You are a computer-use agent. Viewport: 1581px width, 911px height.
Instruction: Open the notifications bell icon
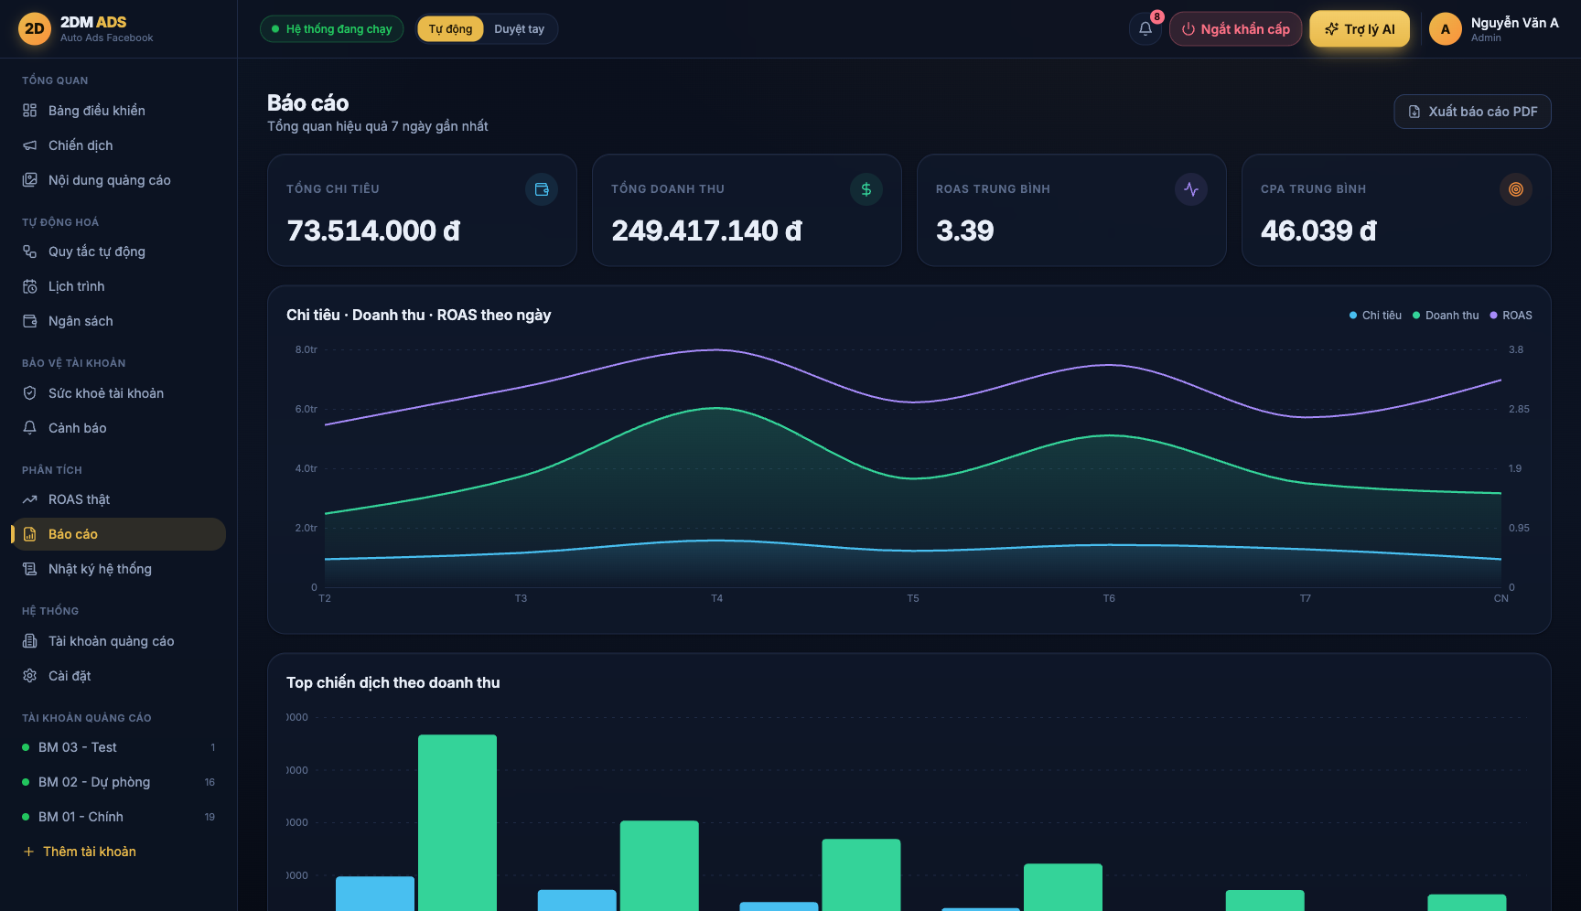[x=1145, y=29]
